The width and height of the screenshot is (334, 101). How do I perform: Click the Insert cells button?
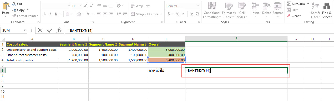click(x=255, y=10)
